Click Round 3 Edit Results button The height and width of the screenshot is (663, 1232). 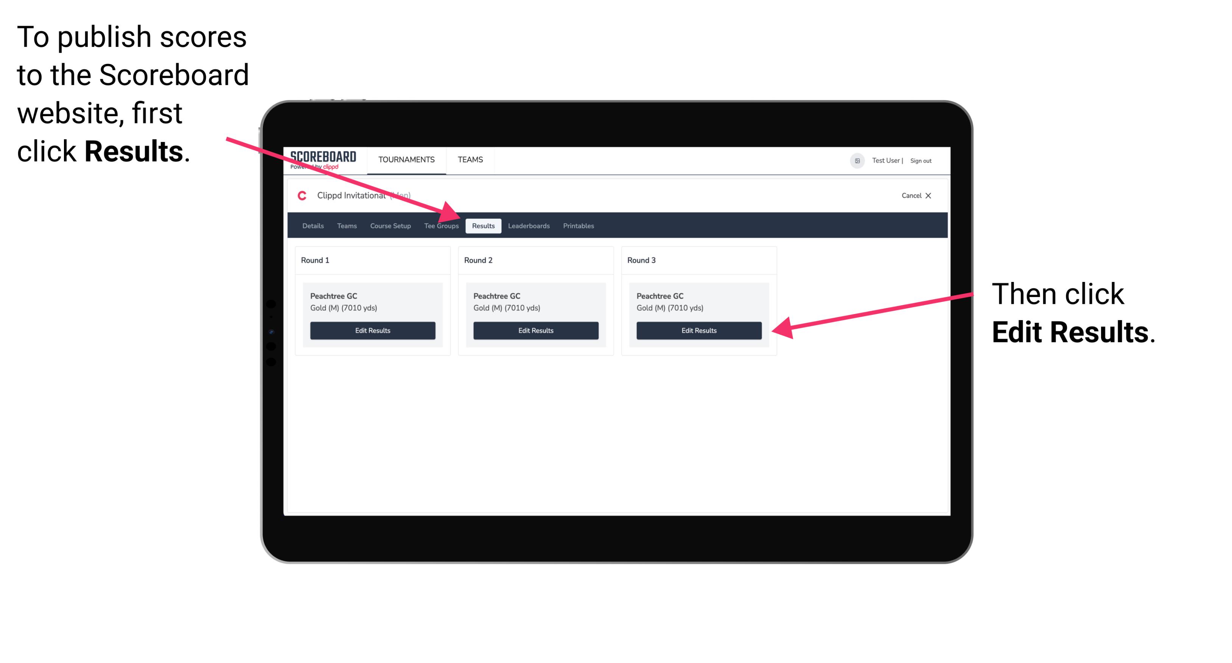[698, 331]
